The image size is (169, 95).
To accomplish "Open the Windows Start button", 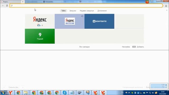I will pyautogui.click(x=3, y=93).
